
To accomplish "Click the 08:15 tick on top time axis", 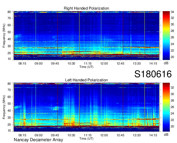I will pos(22,63).
